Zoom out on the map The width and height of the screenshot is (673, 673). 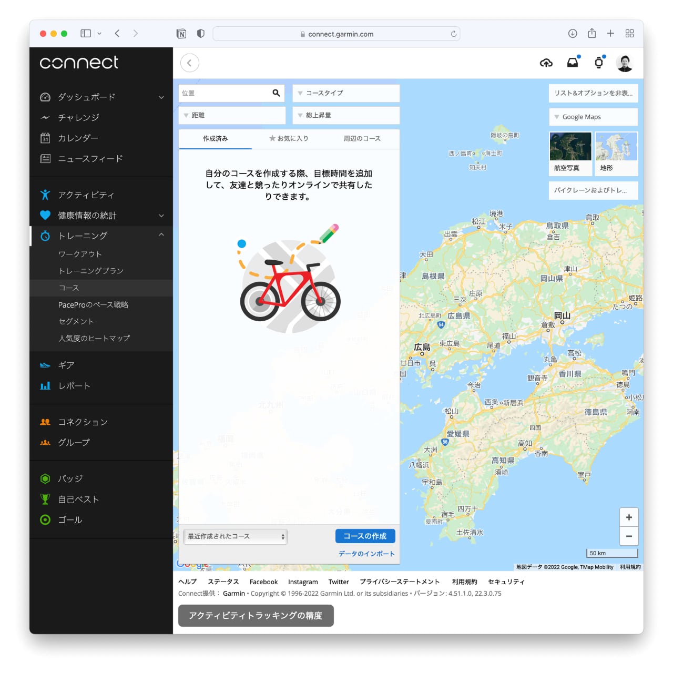(x=629, y=536)
